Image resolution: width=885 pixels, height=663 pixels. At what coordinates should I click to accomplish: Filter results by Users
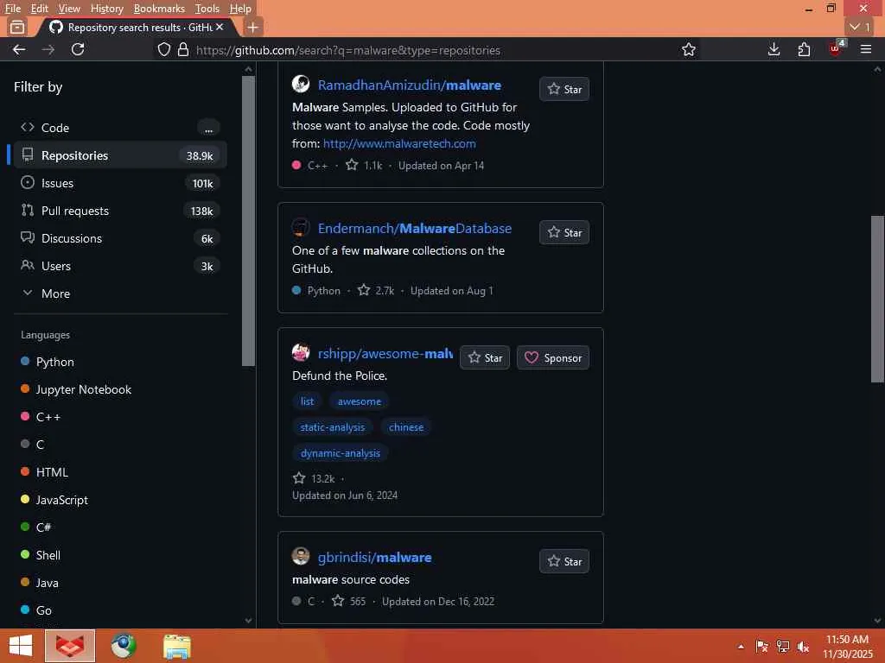pos(119,266)
